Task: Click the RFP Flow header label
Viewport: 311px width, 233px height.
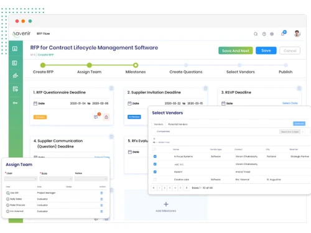Action: coord(44,34)
